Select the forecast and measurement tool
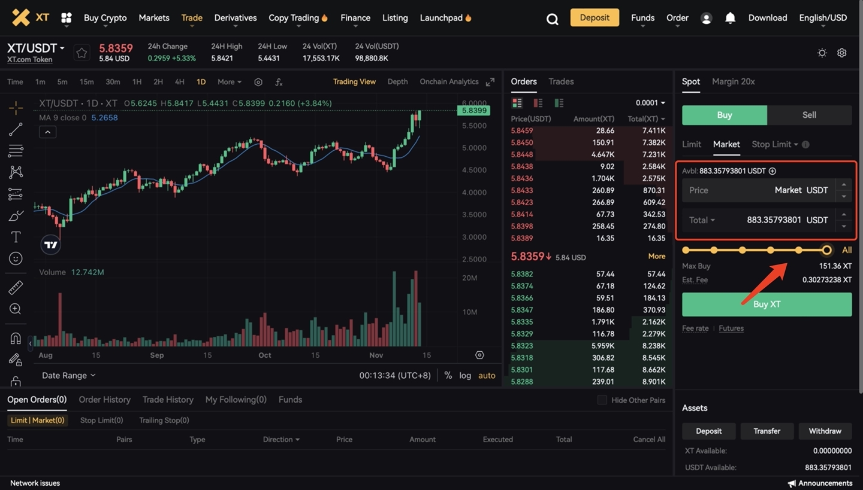Screen dimensions: 863x490 pos(16,194)
